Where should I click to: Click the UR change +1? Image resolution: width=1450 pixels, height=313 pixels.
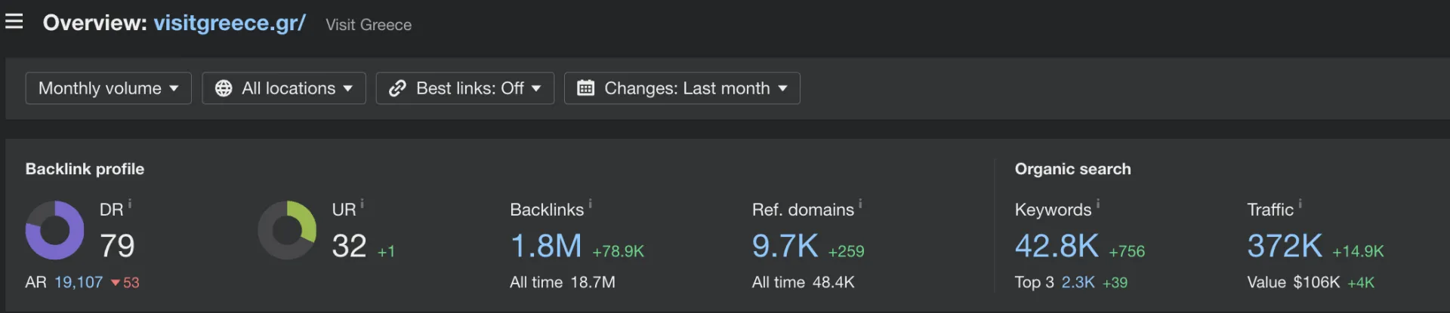pyautogui.click(x=386, y=252)
